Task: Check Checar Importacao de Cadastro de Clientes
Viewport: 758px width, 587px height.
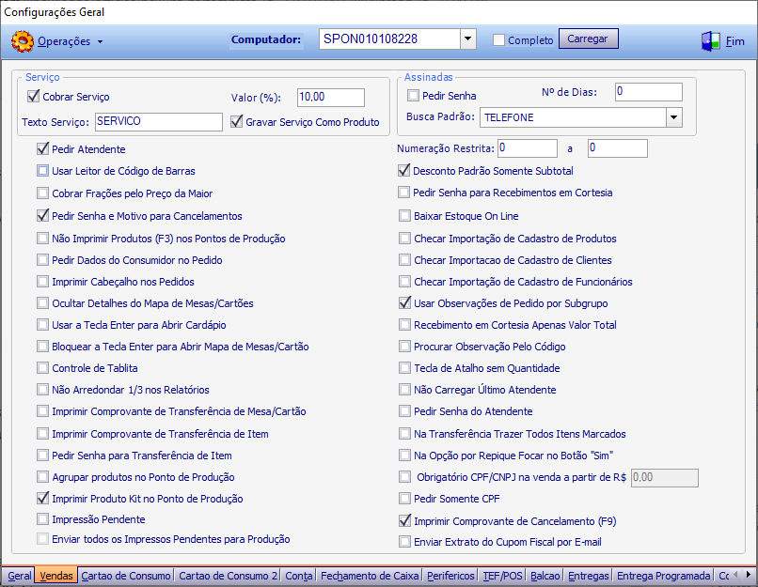Action: coord(404,260)
